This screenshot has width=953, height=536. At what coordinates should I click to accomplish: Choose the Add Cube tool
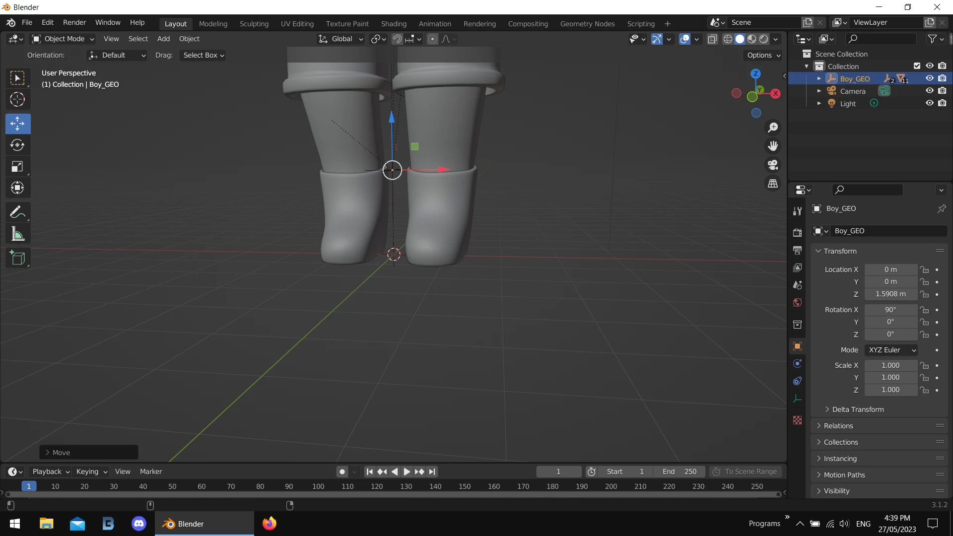coord(17,258)
